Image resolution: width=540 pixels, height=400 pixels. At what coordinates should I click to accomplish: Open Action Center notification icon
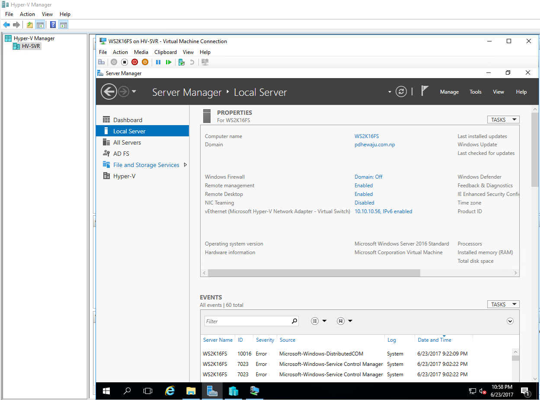click(x=526, y=391)
